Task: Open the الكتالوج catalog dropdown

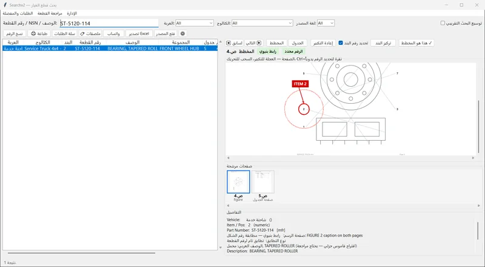Action: [263, 23]
